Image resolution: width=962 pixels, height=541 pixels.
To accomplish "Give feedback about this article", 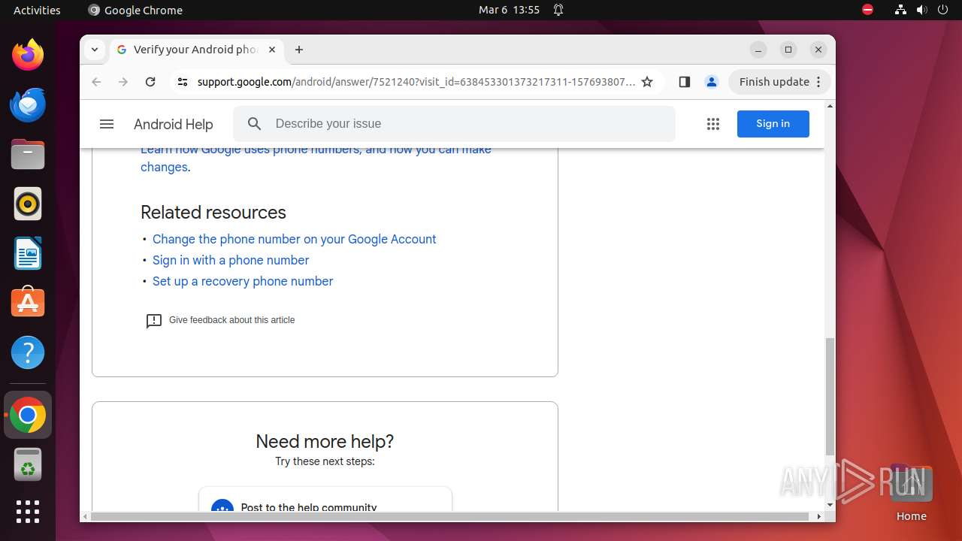I will point(220,320).
